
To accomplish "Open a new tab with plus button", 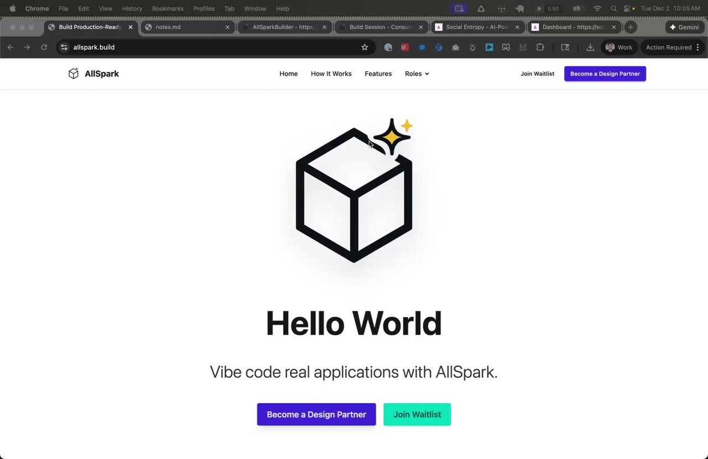I will click(631, 27).
